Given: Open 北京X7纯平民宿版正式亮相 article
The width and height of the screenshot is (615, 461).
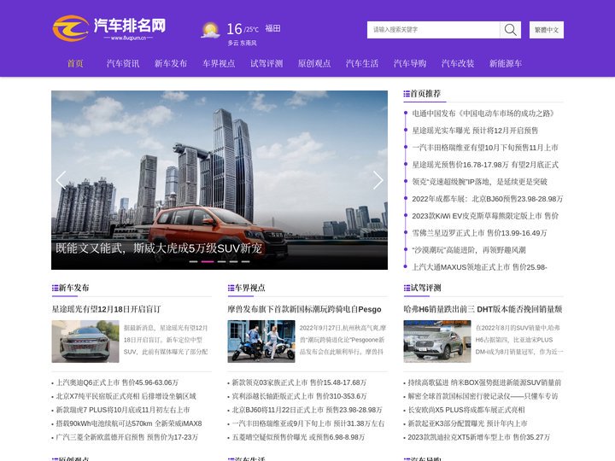Looking at the screenshot, I should pos(126,396).
